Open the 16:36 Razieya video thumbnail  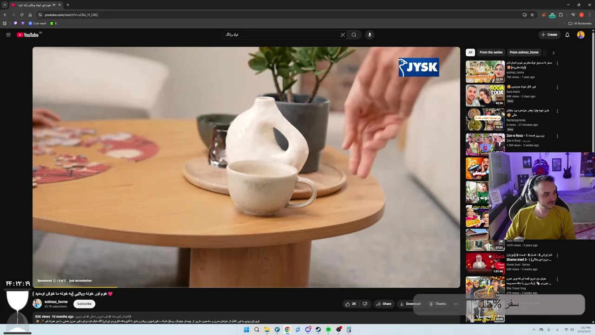[x=485, y=120]
